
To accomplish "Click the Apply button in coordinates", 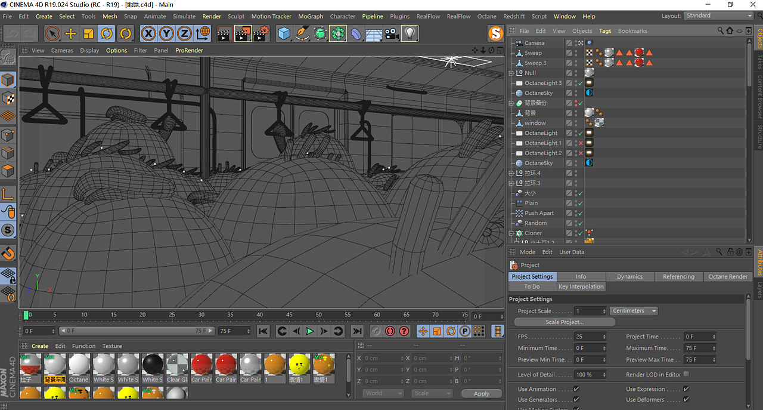I will point(481,393).
